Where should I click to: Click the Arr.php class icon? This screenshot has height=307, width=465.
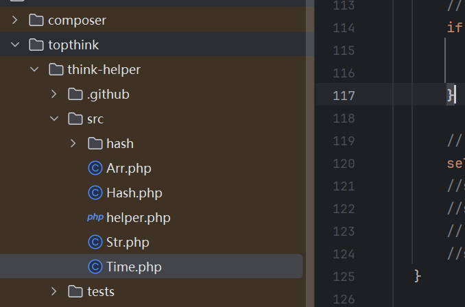(95, 169)
